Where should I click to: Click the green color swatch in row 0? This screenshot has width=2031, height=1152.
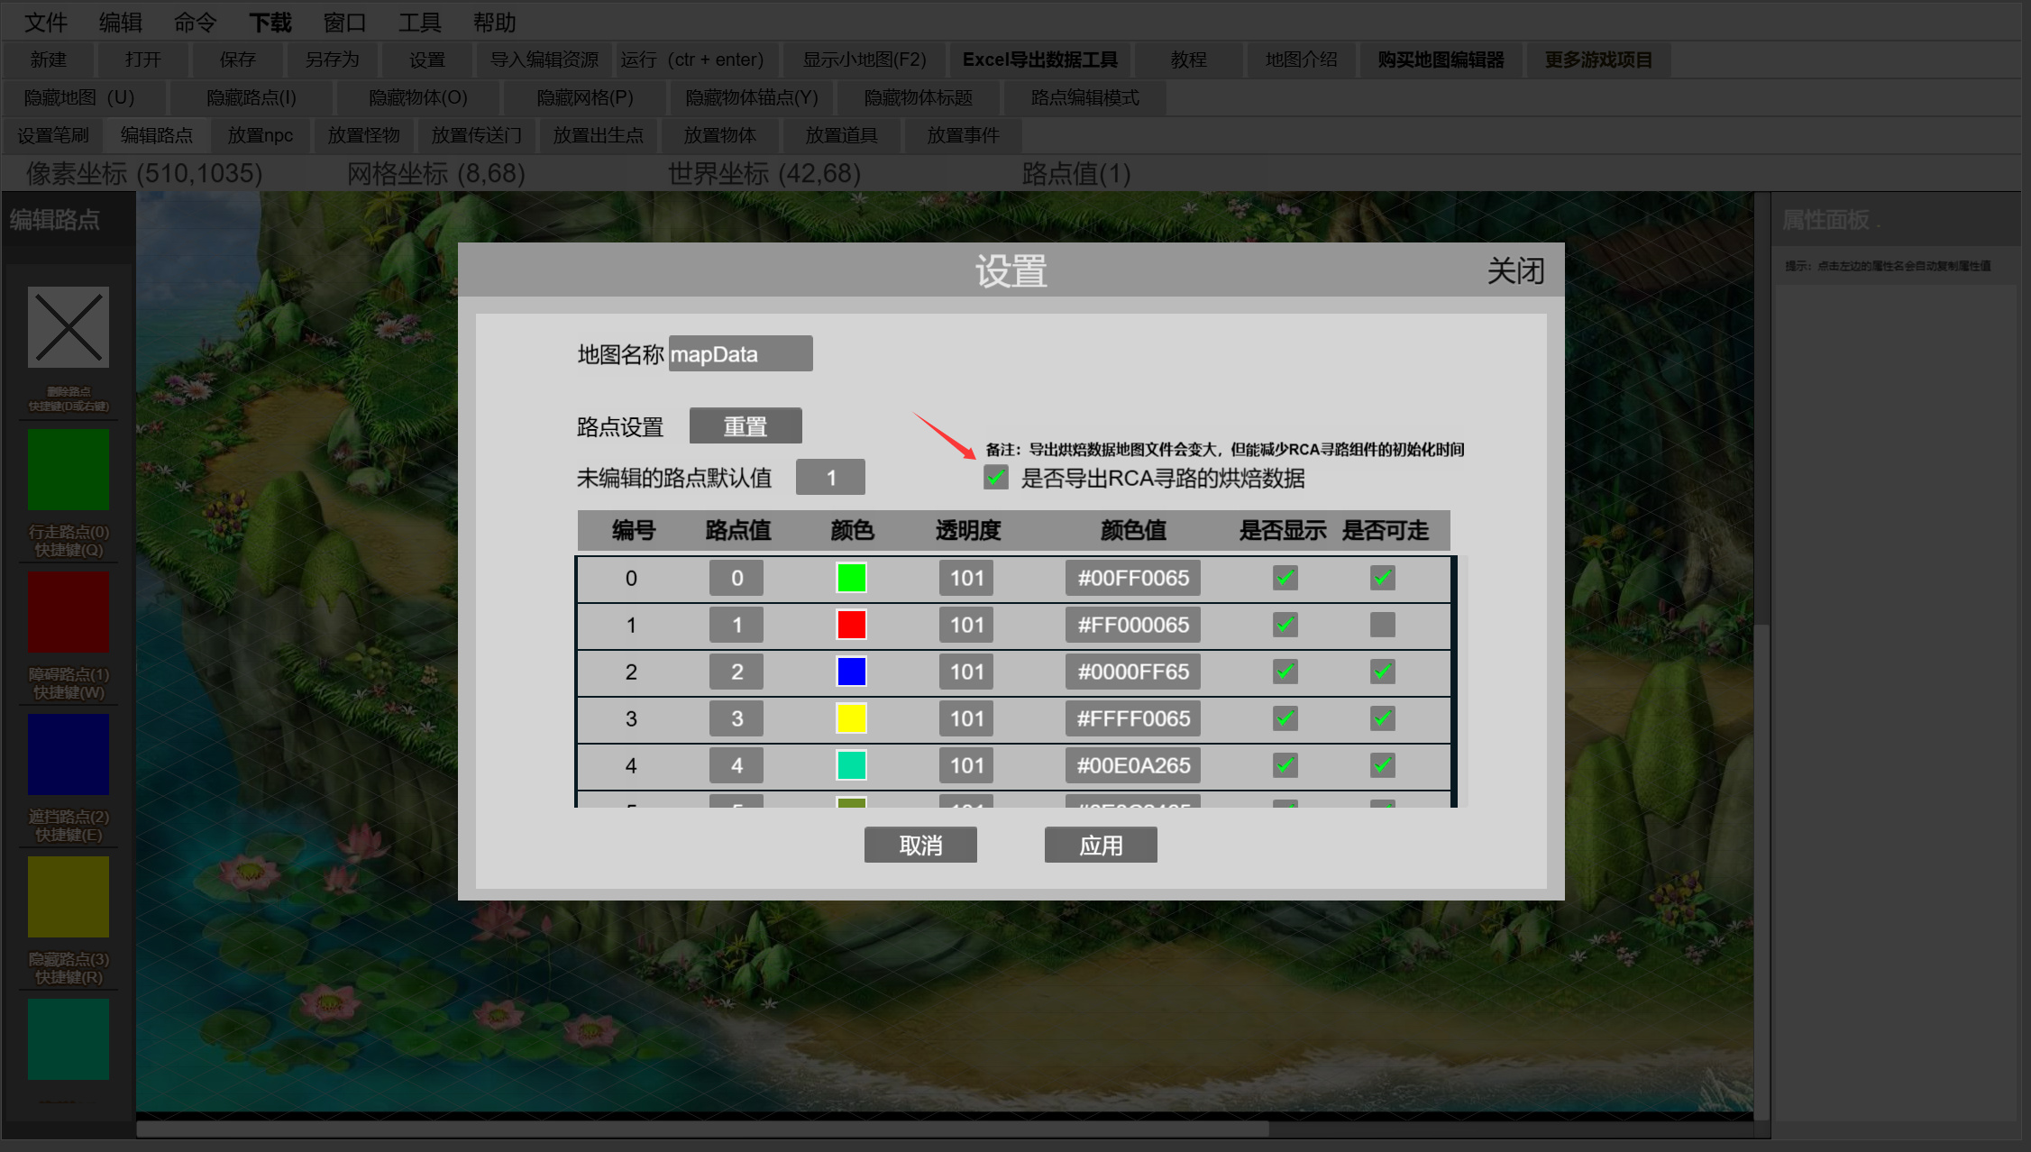point(851,578)
